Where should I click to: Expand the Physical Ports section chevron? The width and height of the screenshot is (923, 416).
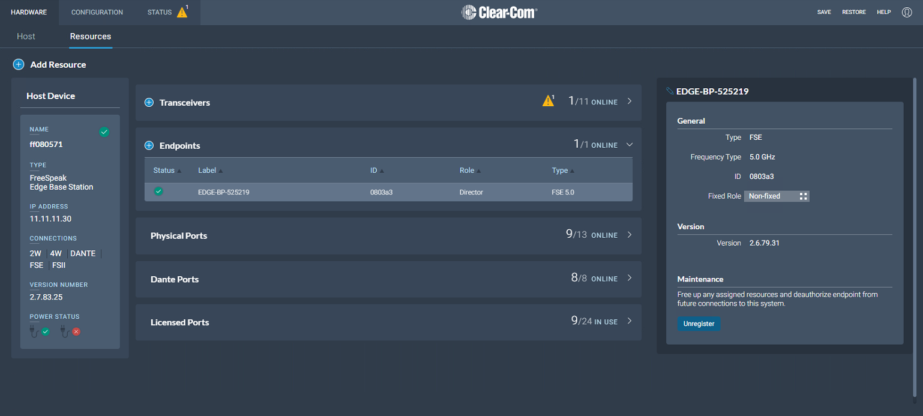coord(630,235)
